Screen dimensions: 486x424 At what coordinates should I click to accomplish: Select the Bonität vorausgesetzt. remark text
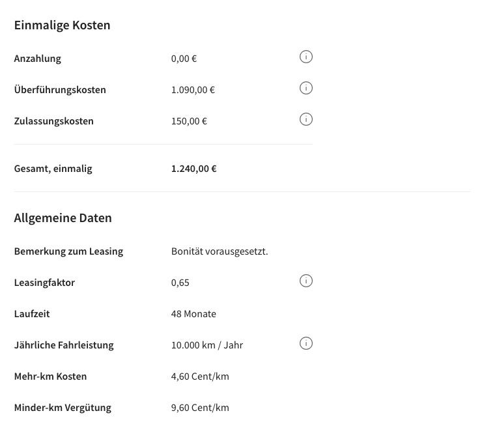click(x=220, y=251)
